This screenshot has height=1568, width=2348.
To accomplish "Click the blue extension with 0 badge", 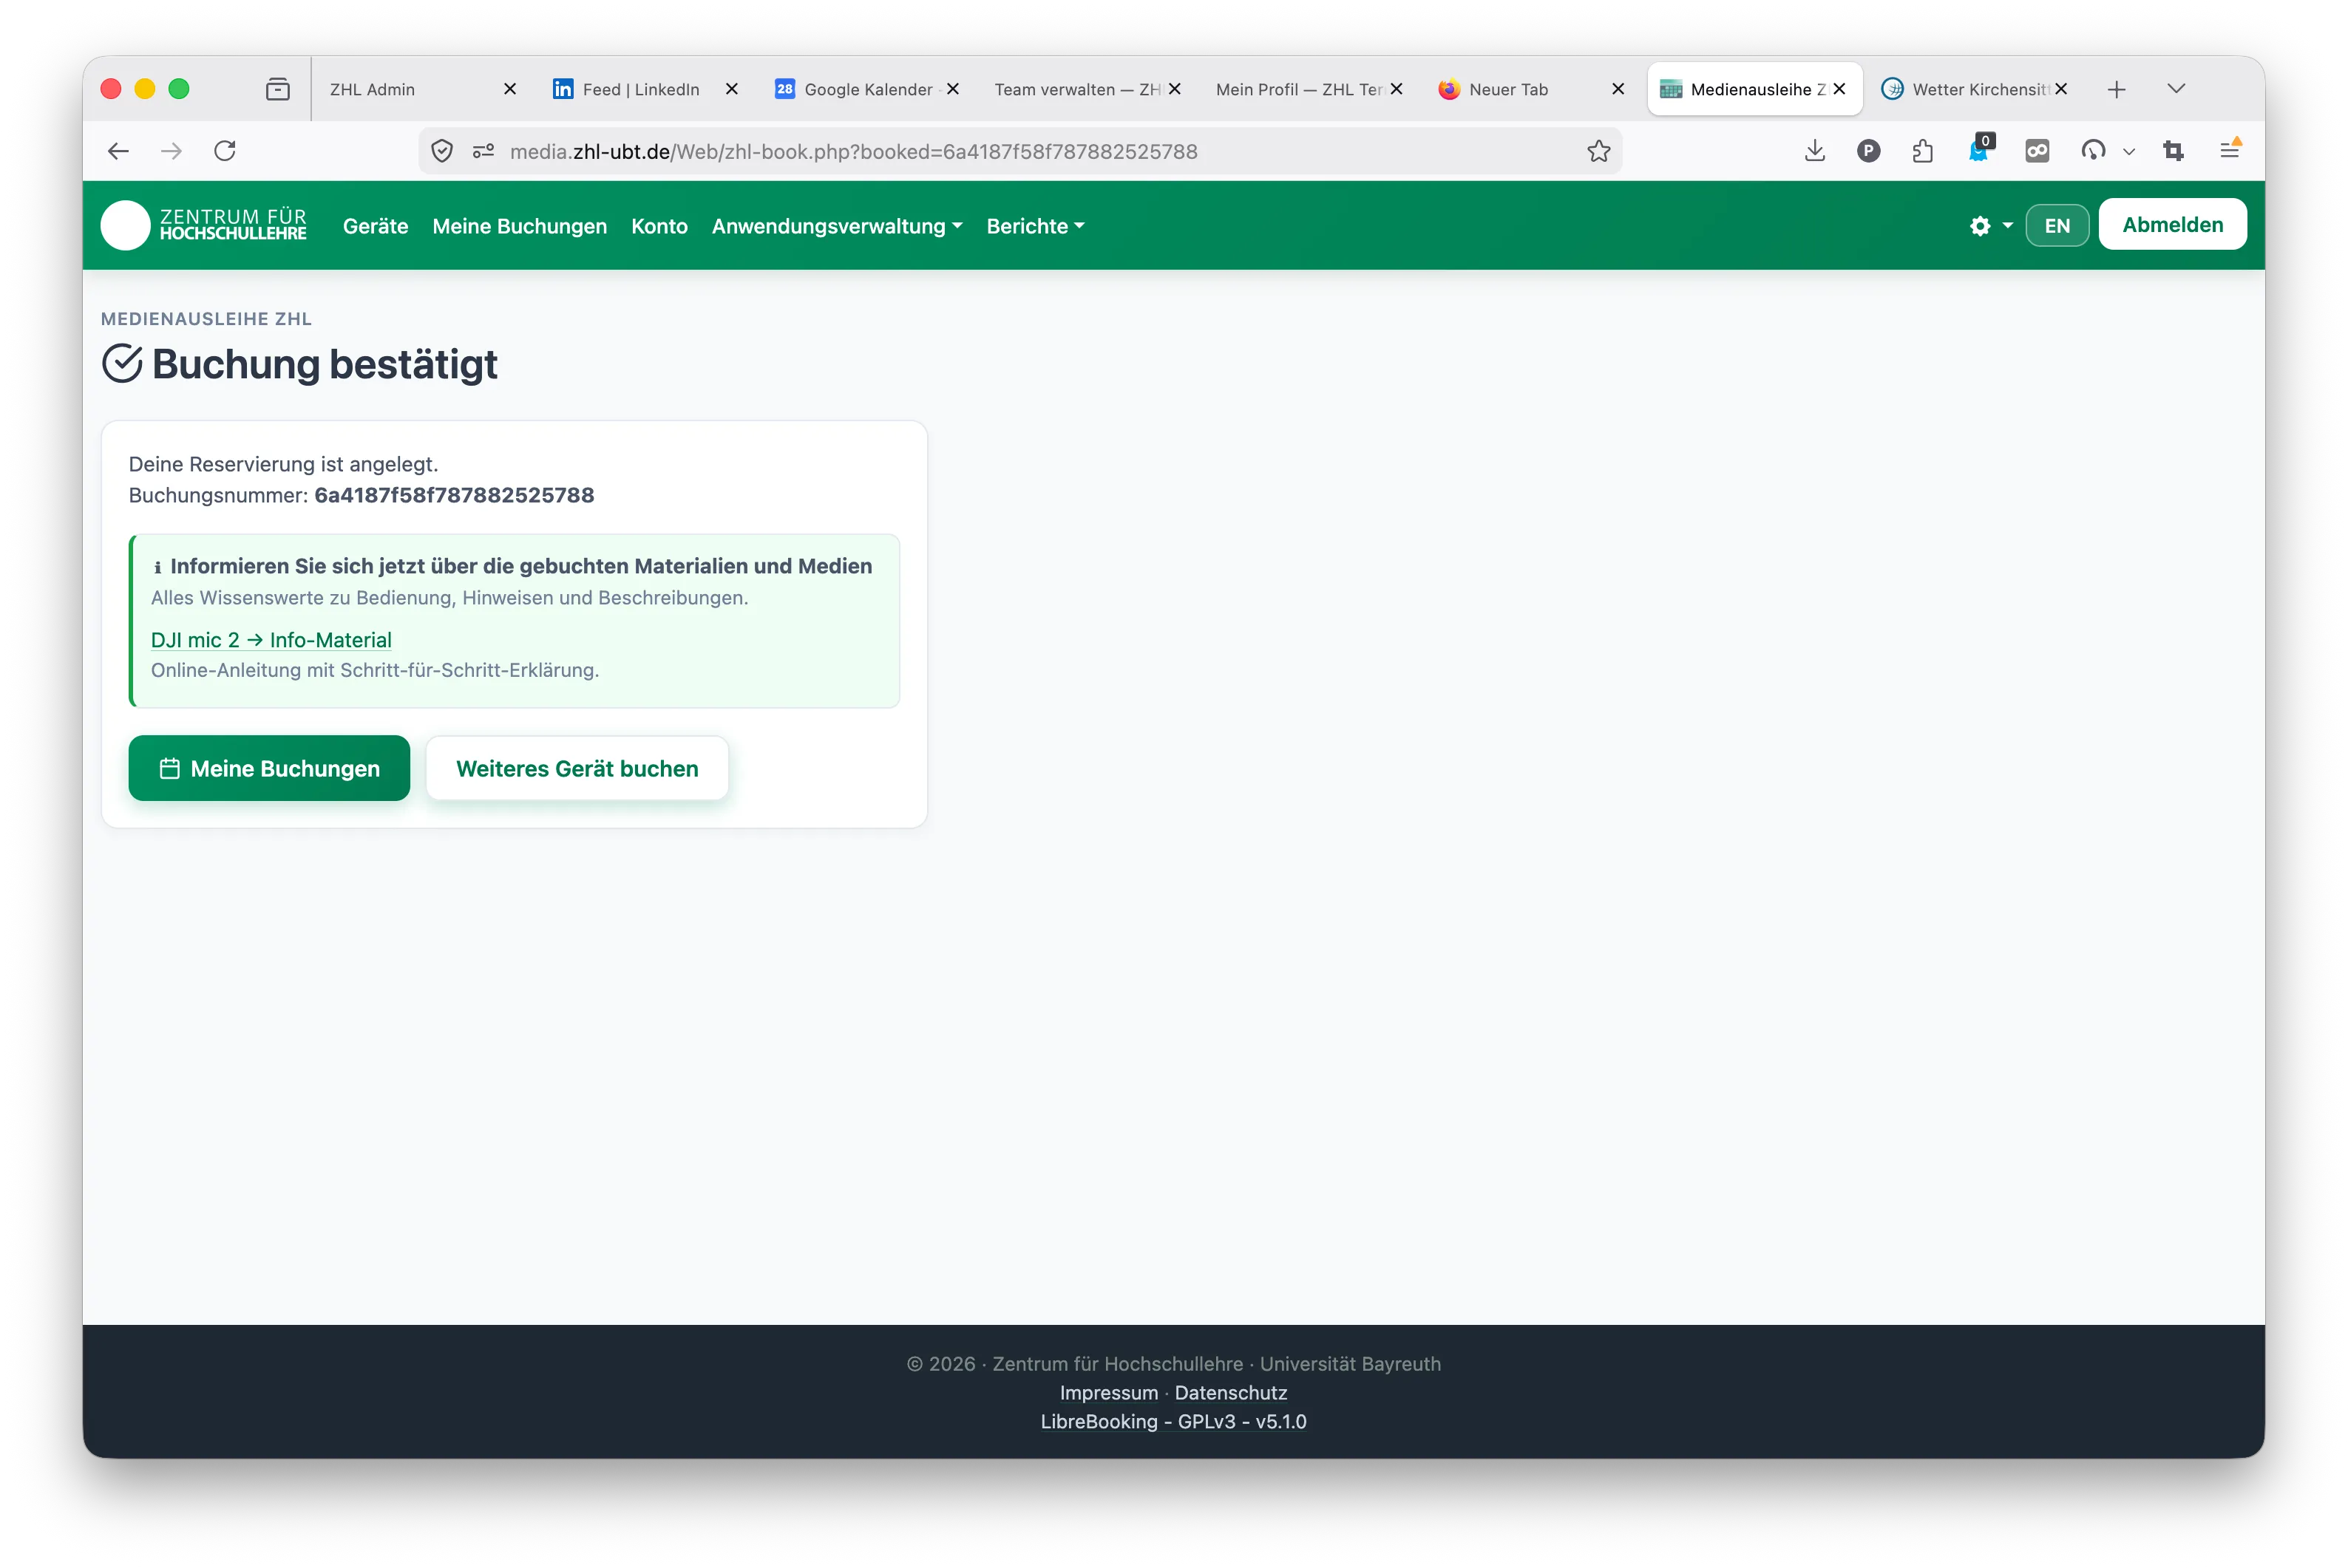I will [1980, 149].
